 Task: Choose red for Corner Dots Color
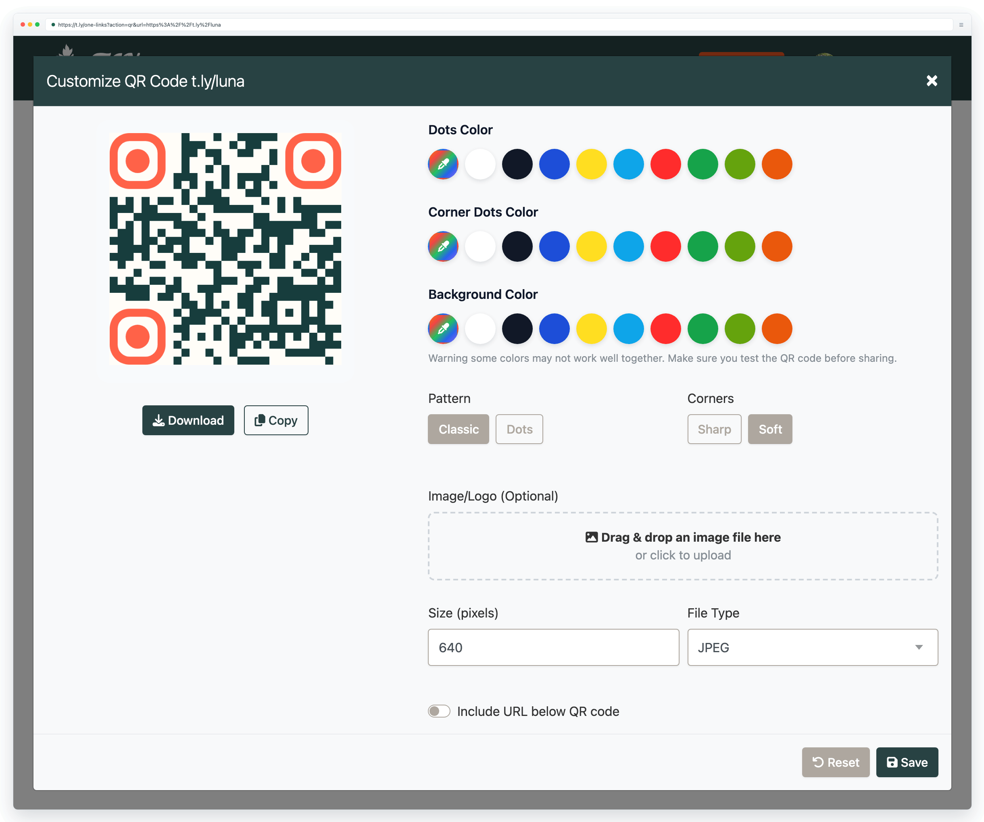click(x=665, y=246)
